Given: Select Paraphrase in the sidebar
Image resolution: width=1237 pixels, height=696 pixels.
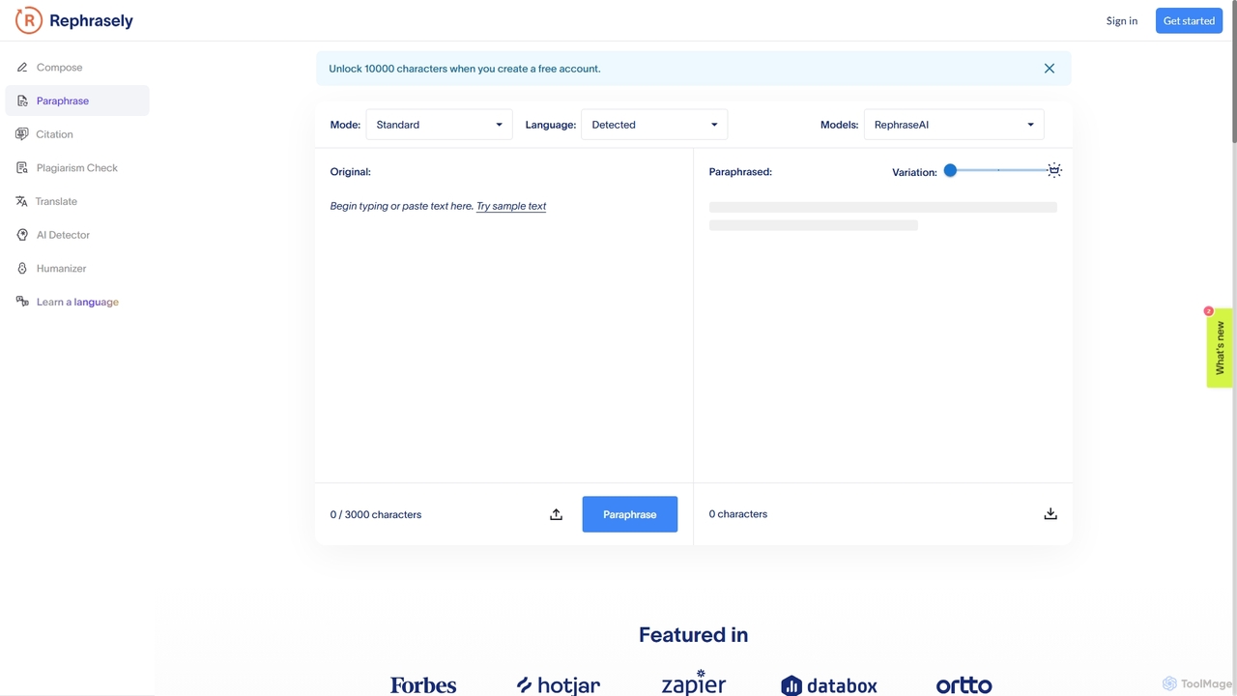Looking at the screenshot, I should tap(77, 101).
